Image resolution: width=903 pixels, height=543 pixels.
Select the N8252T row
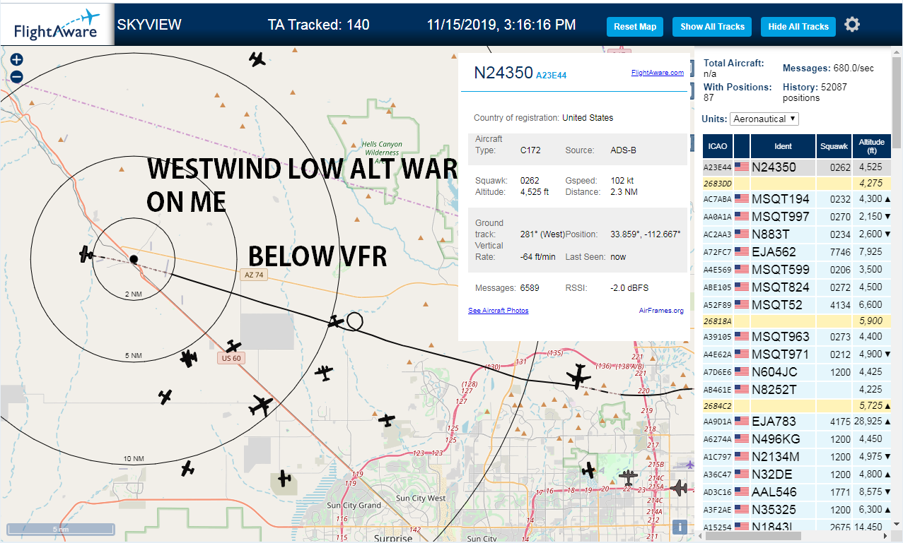click(796, 389)
